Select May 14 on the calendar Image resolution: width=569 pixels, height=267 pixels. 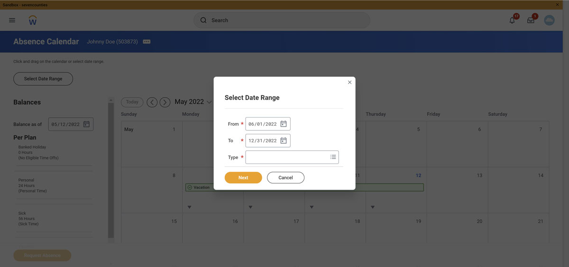click(518, 190)
